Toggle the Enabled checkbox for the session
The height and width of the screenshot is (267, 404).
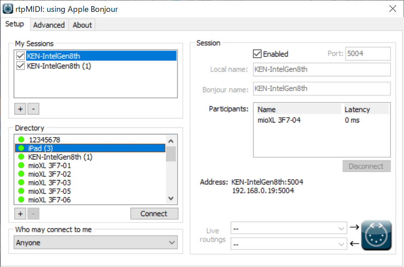click(x=257, y=54)
